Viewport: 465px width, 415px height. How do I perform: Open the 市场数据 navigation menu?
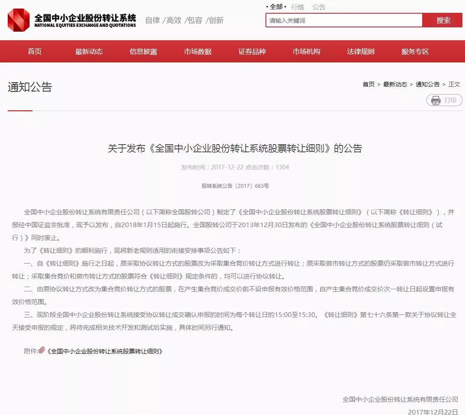point(198,51)
